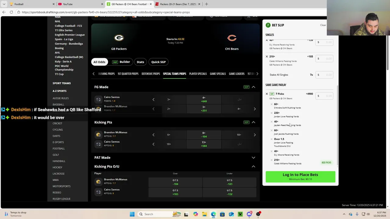The image size is (390, 219).
Task: Remove the 210+ Caleb Williams single bet
Action: pyautogui.click(x=267, y=57)
